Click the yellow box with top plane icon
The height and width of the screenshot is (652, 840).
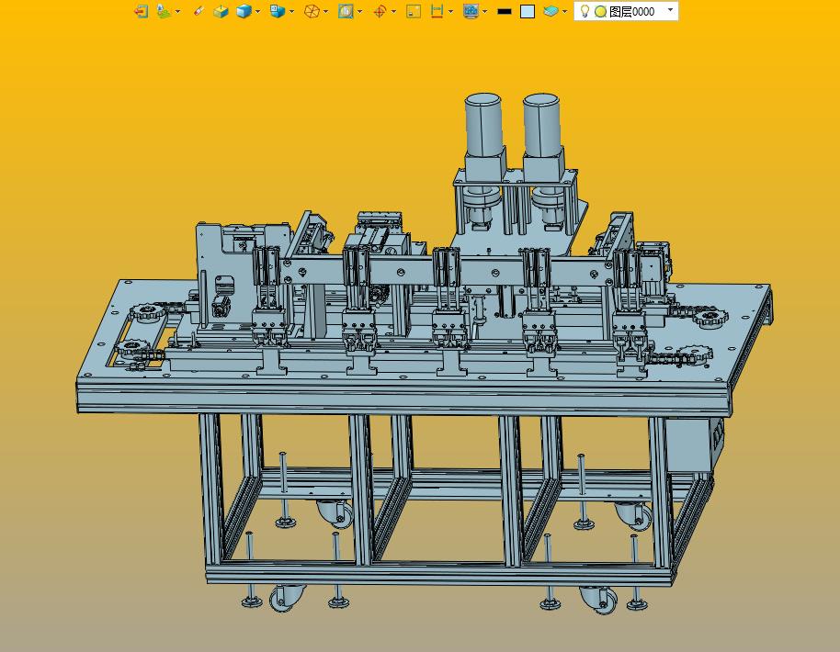click(221, 11)
